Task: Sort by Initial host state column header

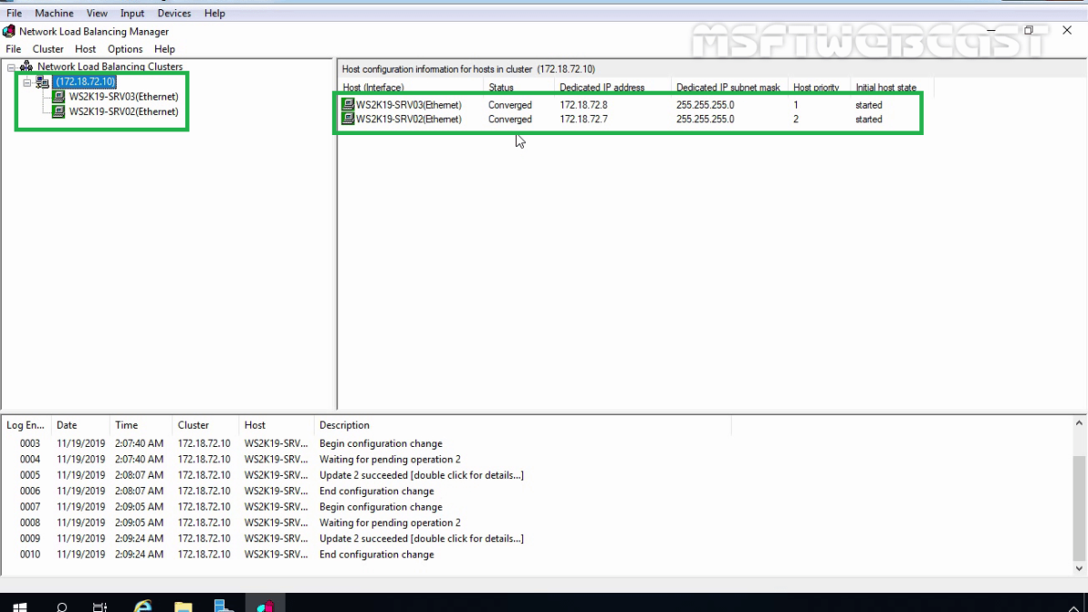Action: (892, 88)
